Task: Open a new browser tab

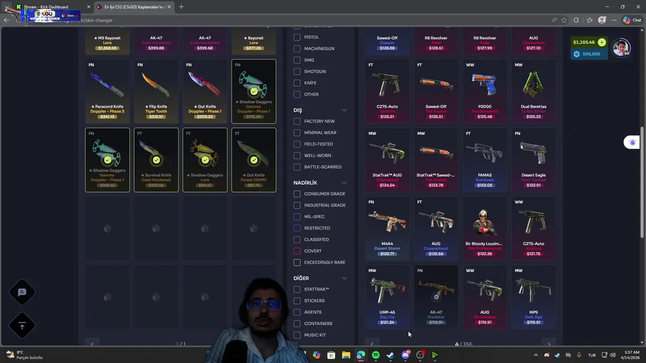Action: pyautogui.click(x=181, y=7)
